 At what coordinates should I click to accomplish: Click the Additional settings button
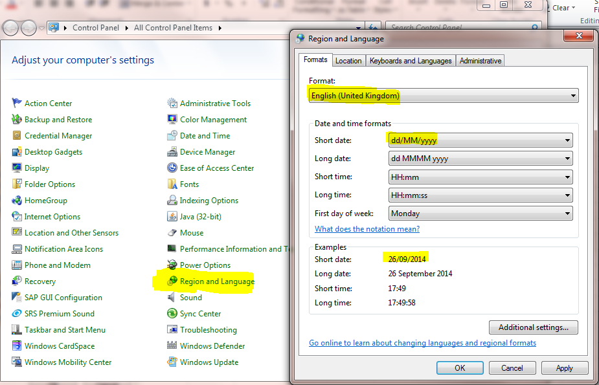[534, 327]
